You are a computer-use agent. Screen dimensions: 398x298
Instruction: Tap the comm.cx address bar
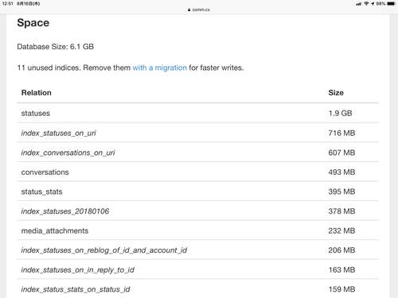point(199,10)
